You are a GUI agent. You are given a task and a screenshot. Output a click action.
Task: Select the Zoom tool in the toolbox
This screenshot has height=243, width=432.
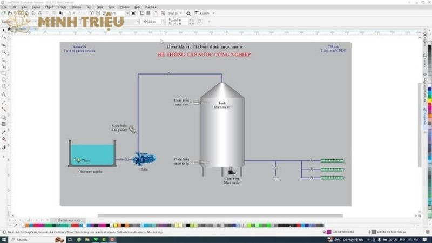(x=4, y=52)
